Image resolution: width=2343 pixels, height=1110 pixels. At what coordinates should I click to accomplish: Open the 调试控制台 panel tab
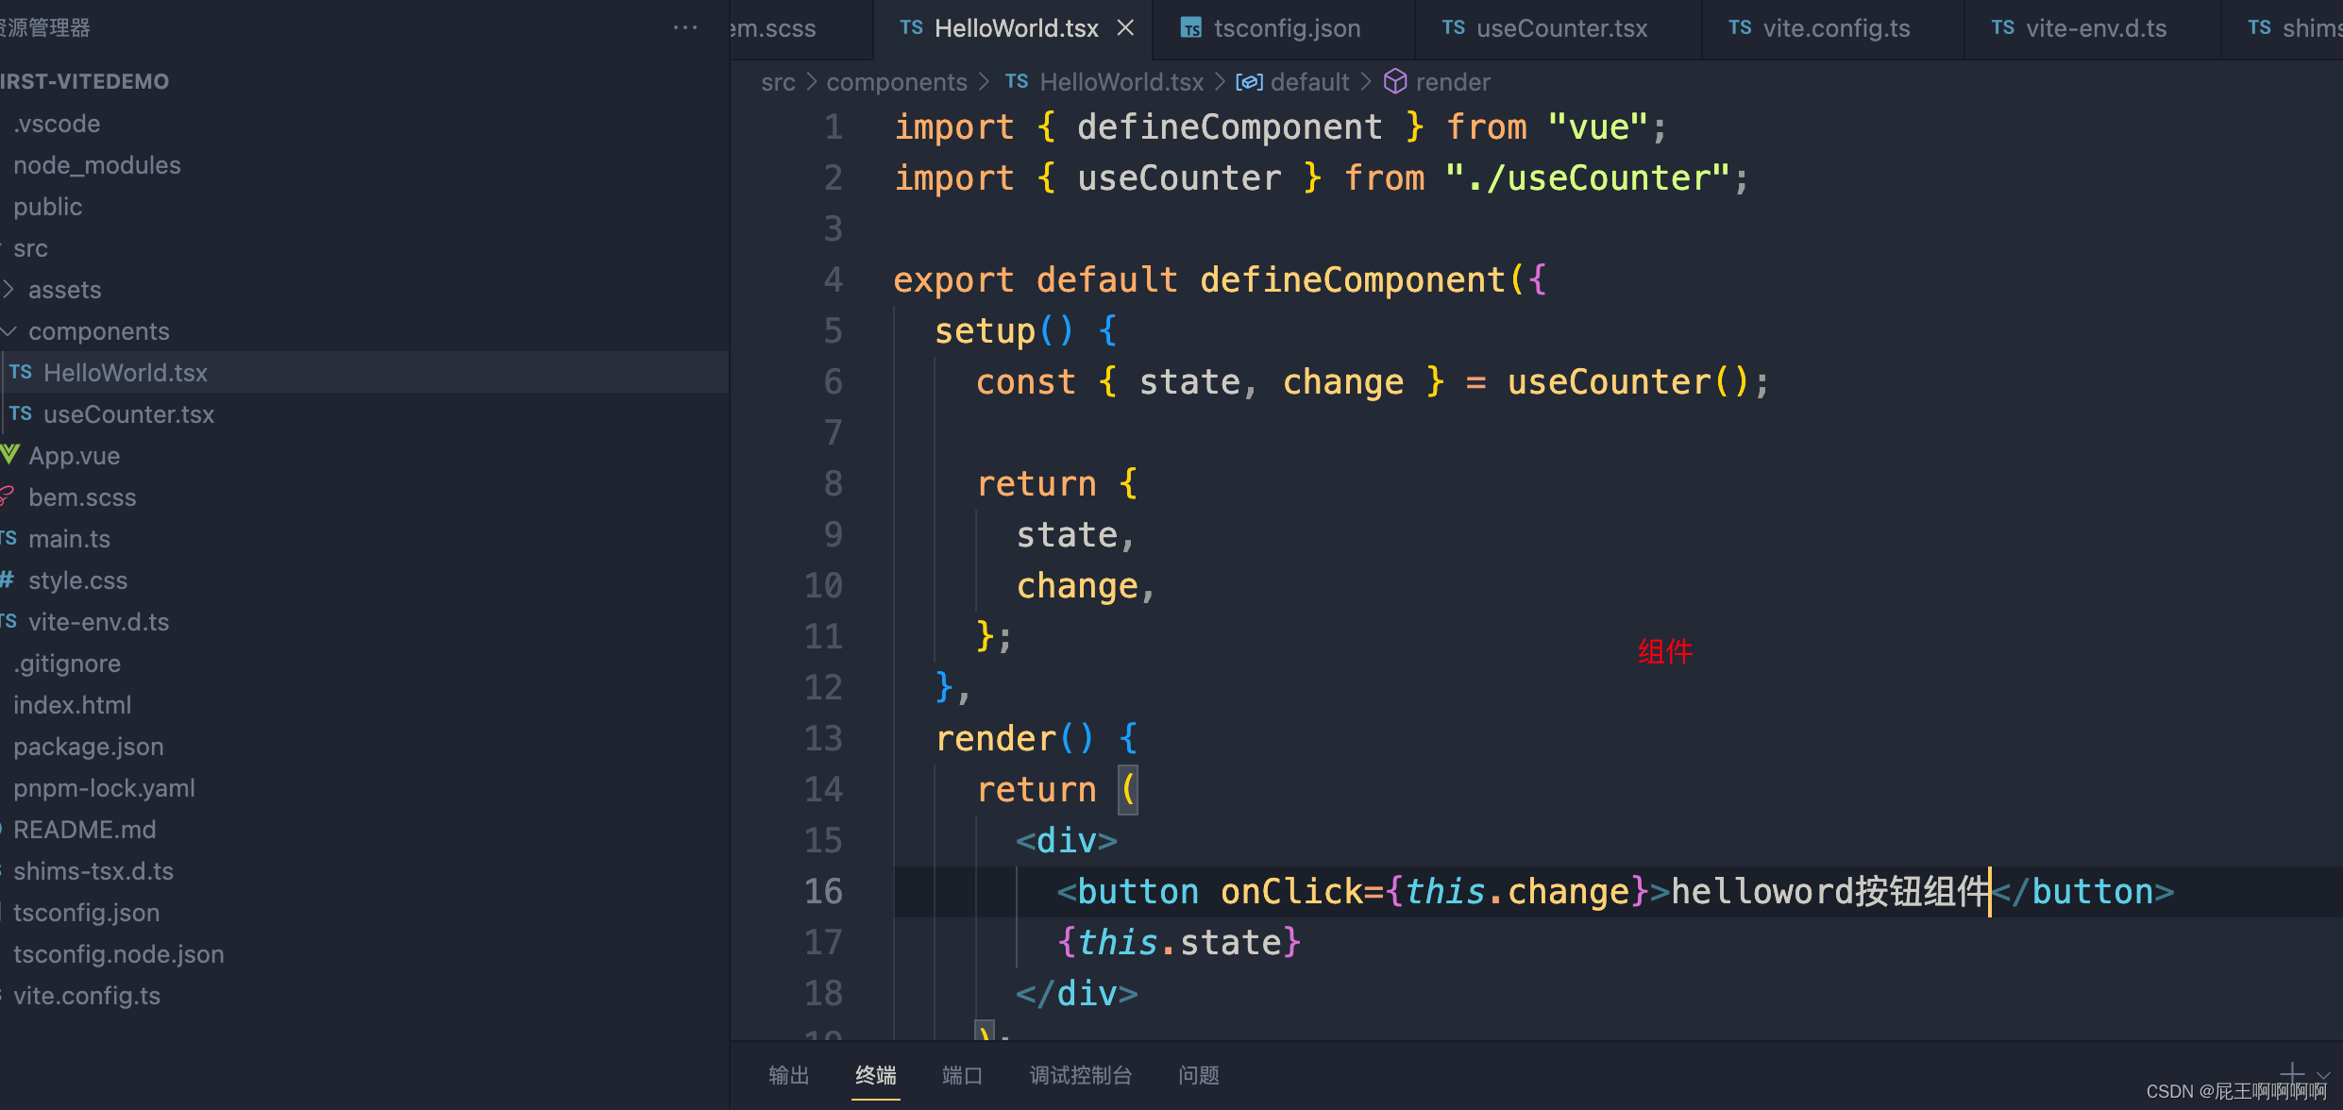pos(1080,1075)
